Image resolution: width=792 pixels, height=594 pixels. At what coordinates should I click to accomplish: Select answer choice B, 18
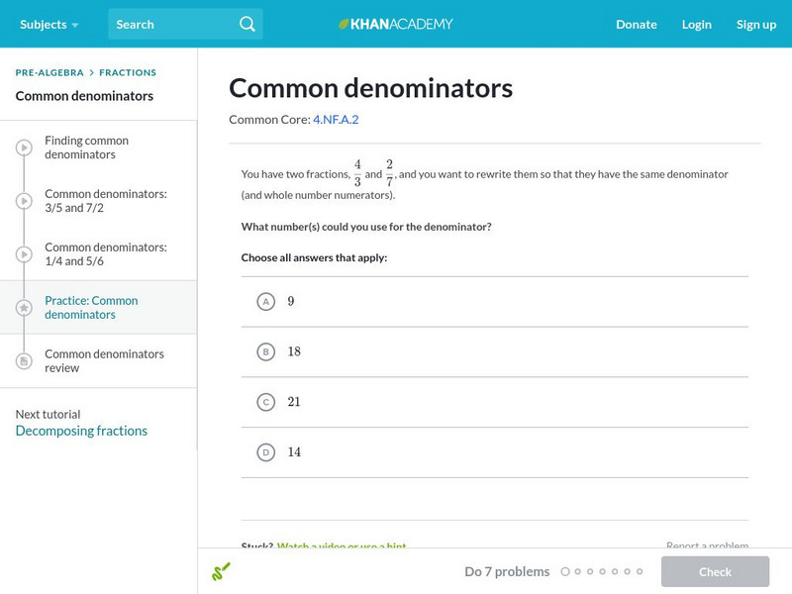265,351
